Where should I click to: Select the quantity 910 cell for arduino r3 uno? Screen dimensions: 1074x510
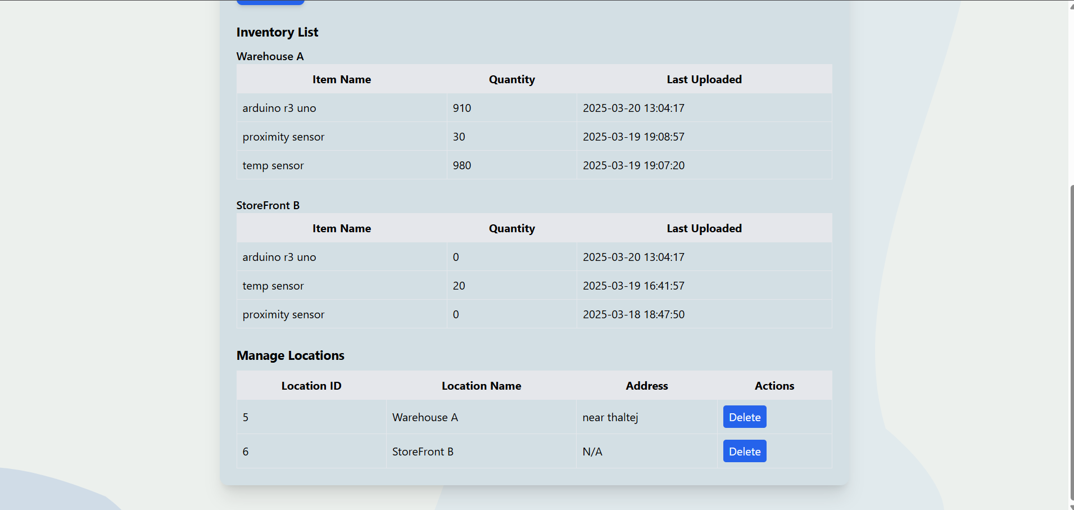point(462,108)
